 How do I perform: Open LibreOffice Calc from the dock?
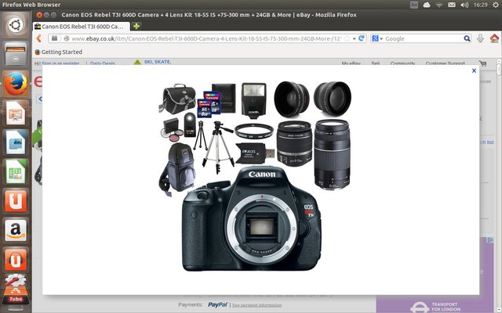[15, 171]
